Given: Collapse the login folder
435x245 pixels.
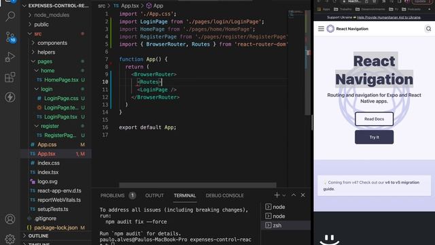Looking at the screenshot, I should [47, 89].
